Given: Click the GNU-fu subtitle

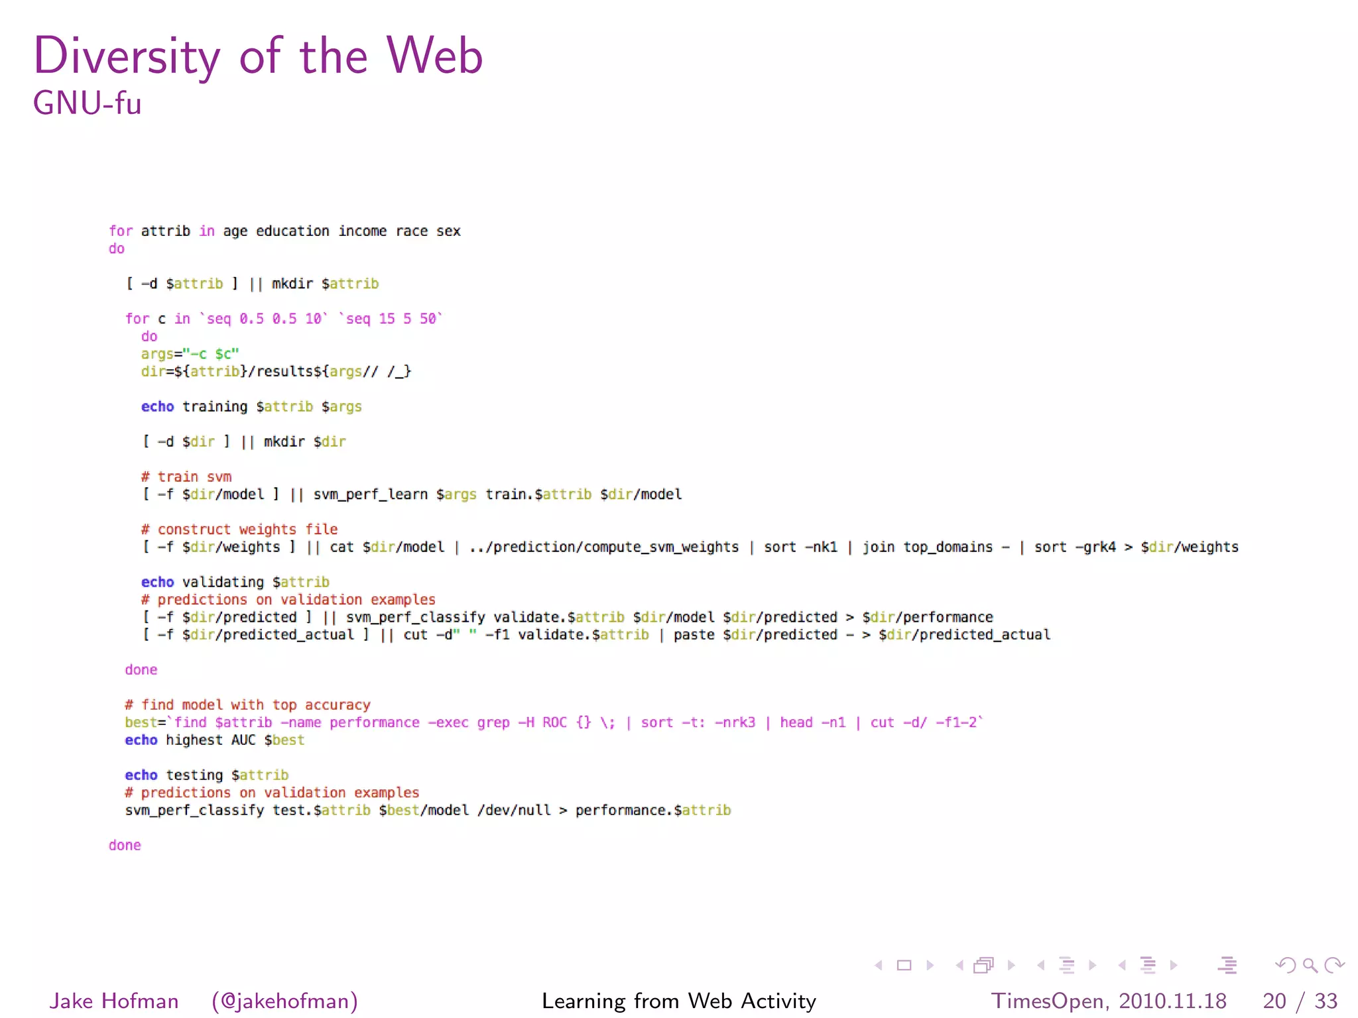Looking at the screenshot, I should pos(88,103).
